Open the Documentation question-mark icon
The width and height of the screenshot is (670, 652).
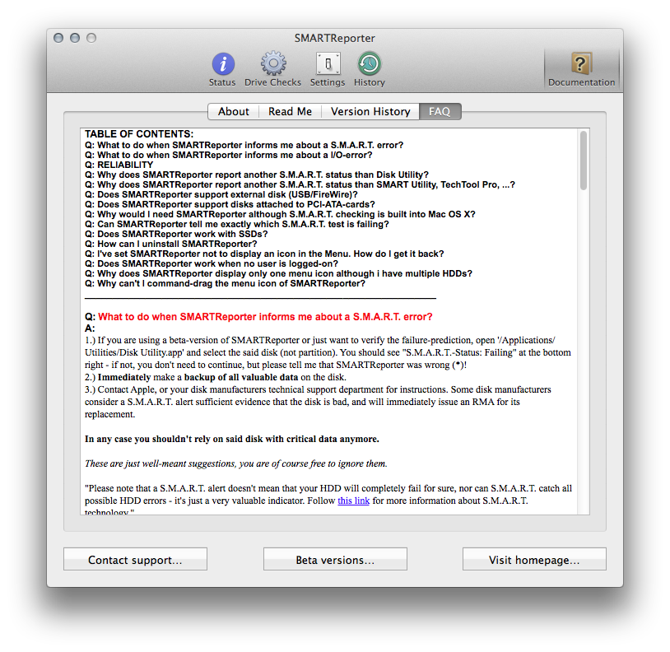tap(582, 63)
